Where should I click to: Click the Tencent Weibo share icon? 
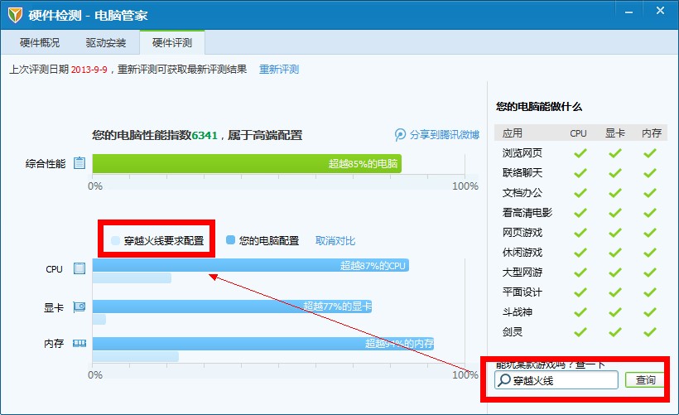click(400, 135)
